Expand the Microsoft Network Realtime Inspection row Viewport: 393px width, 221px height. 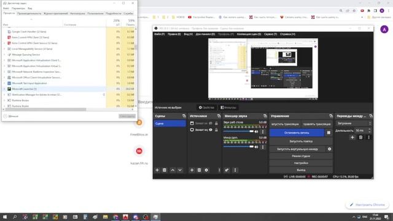coord(4,72)
